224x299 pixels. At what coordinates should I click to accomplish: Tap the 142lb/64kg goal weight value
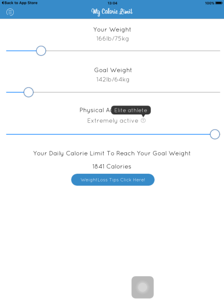[x=113, y=79]
